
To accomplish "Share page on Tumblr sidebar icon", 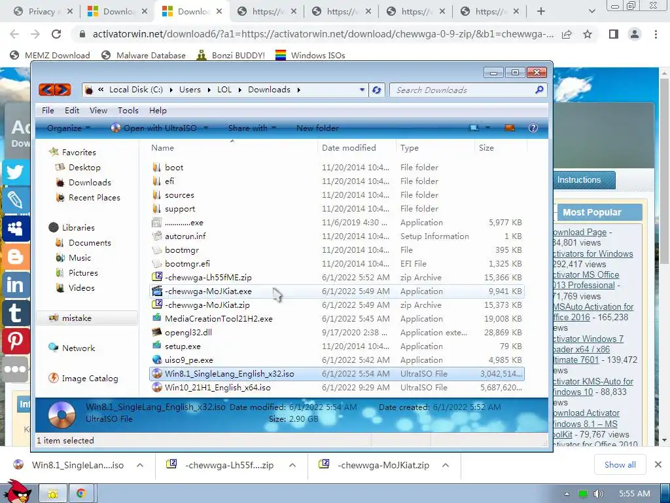I will coord(16,312).
